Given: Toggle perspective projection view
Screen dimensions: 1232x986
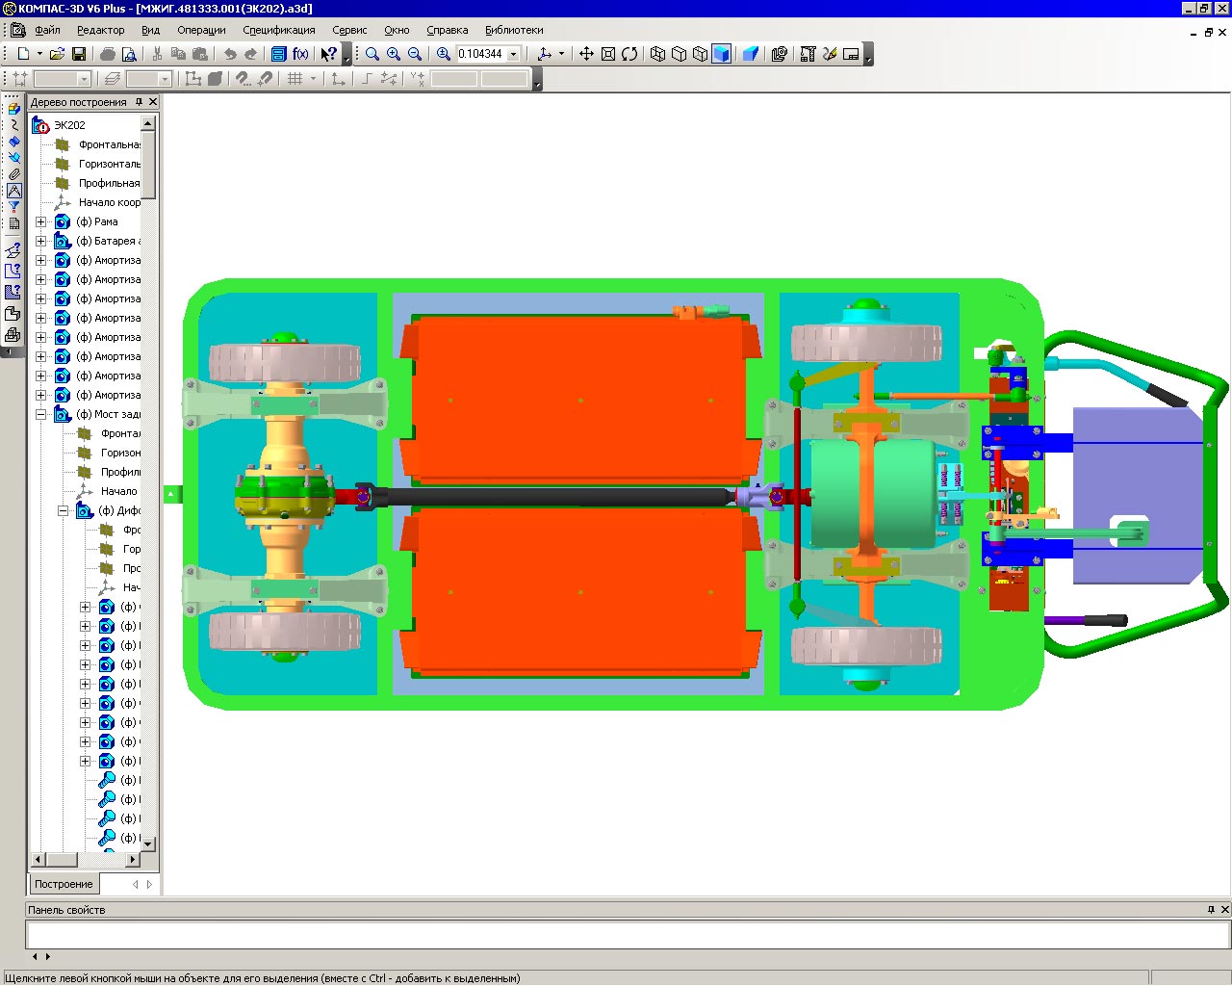Looking at the screenshot, I should (751, 54).
